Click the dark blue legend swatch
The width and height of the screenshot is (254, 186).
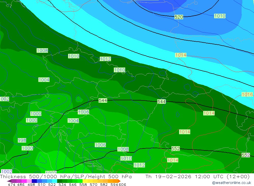click(34, 181)
